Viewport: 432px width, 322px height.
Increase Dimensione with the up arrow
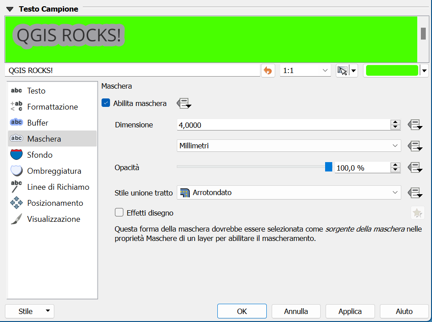coord(395,122)
